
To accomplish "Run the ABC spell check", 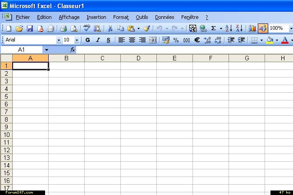I will pos(87,28).
